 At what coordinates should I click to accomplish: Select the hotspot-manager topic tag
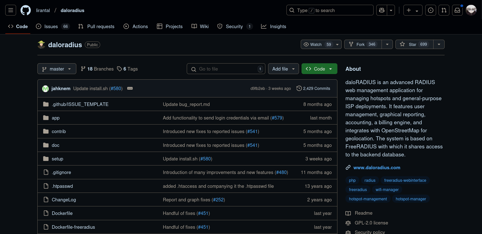(x=411, y=199)
